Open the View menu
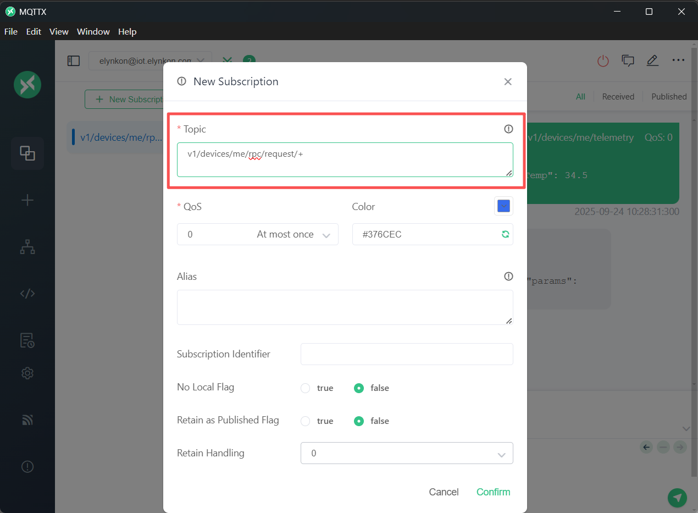Image resolution: width=698 pixels, height=513 pixels. pos(59,31)
